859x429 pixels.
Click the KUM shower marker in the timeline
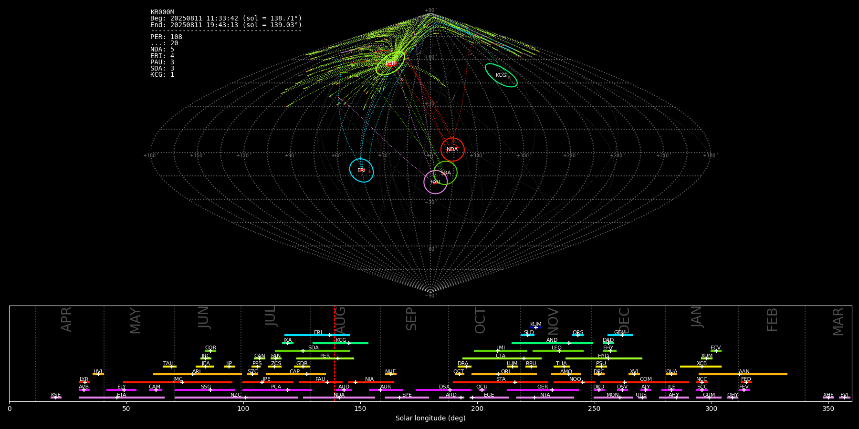[x=536, y=327]
